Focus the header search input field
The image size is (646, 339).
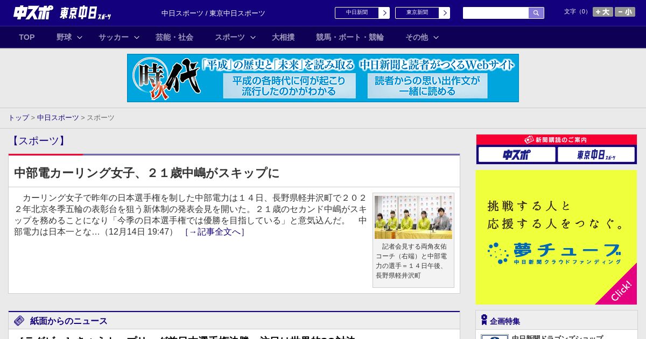pos(496,13)
